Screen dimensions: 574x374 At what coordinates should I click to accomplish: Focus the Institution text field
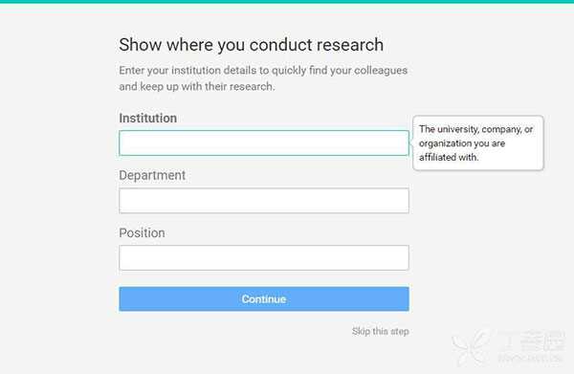pyautogui.click(x=264, y=143)
